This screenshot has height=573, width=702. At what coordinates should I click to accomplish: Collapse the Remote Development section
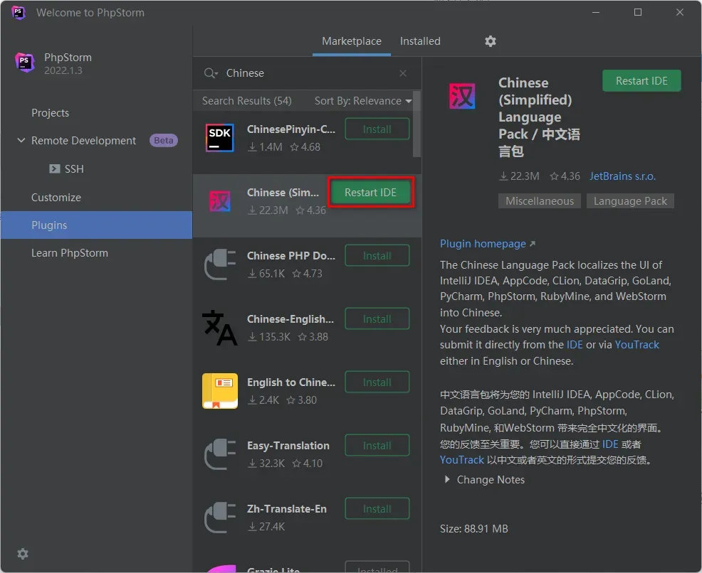click(x=21, y=140)
